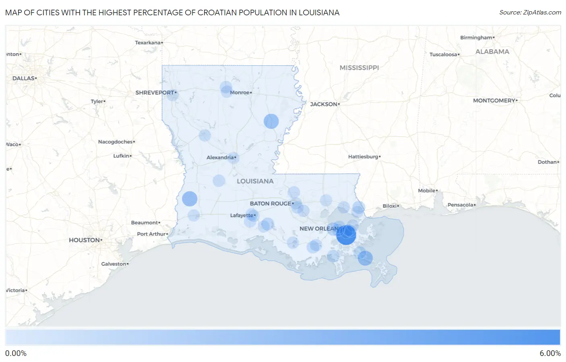
Task: Click the Pensacola city label
Action: point(461,205)
